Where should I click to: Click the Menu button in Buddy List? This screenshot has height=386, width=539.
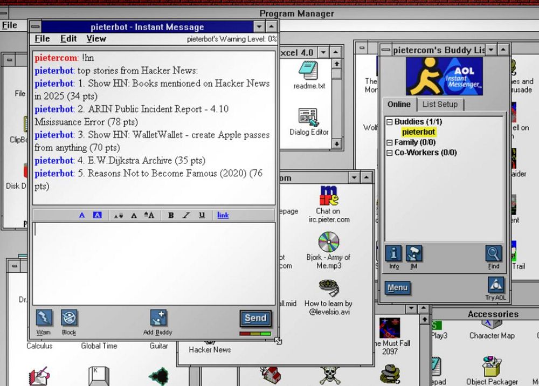click(398, 288)
